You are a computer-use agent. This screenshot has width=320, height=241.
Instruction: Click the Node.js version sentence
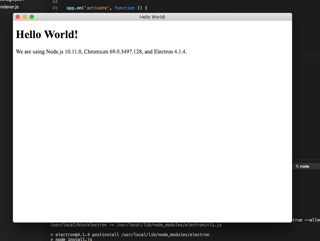101,52
